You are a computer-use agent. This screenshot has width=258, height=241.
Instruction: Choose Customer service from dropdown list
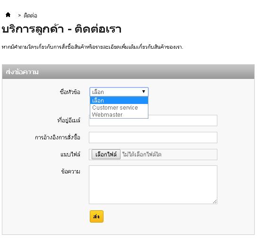(119, 108)
